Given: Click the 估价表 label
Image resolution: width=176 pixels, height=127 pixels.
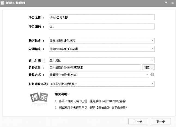Looking at the screenshot, I should coord(36,60).
